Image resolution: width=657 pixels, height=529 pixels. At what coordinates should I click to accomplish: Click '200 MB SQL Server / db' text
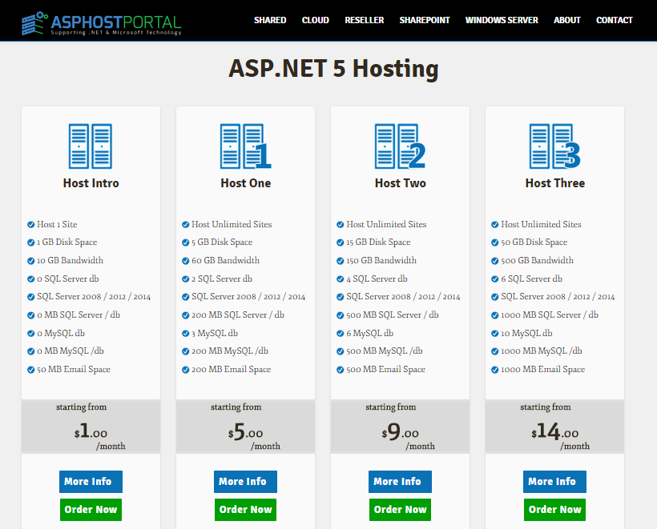(x=238, y=315)
